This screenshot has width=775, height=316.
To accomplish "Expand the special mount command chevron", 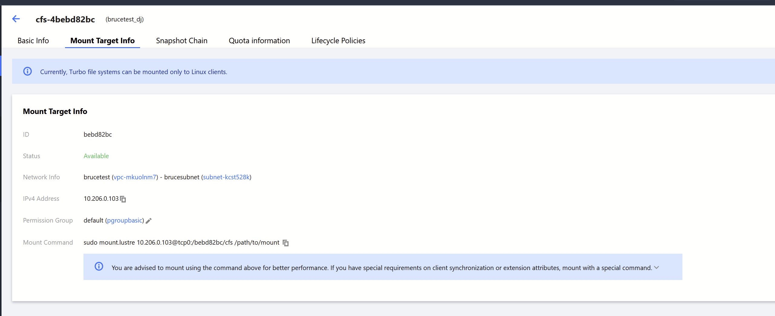I will [656, 268].
